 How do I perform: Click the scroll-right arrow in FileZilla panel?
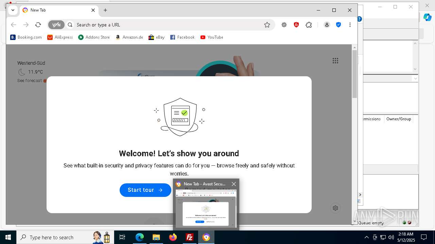tap(360, 195)
